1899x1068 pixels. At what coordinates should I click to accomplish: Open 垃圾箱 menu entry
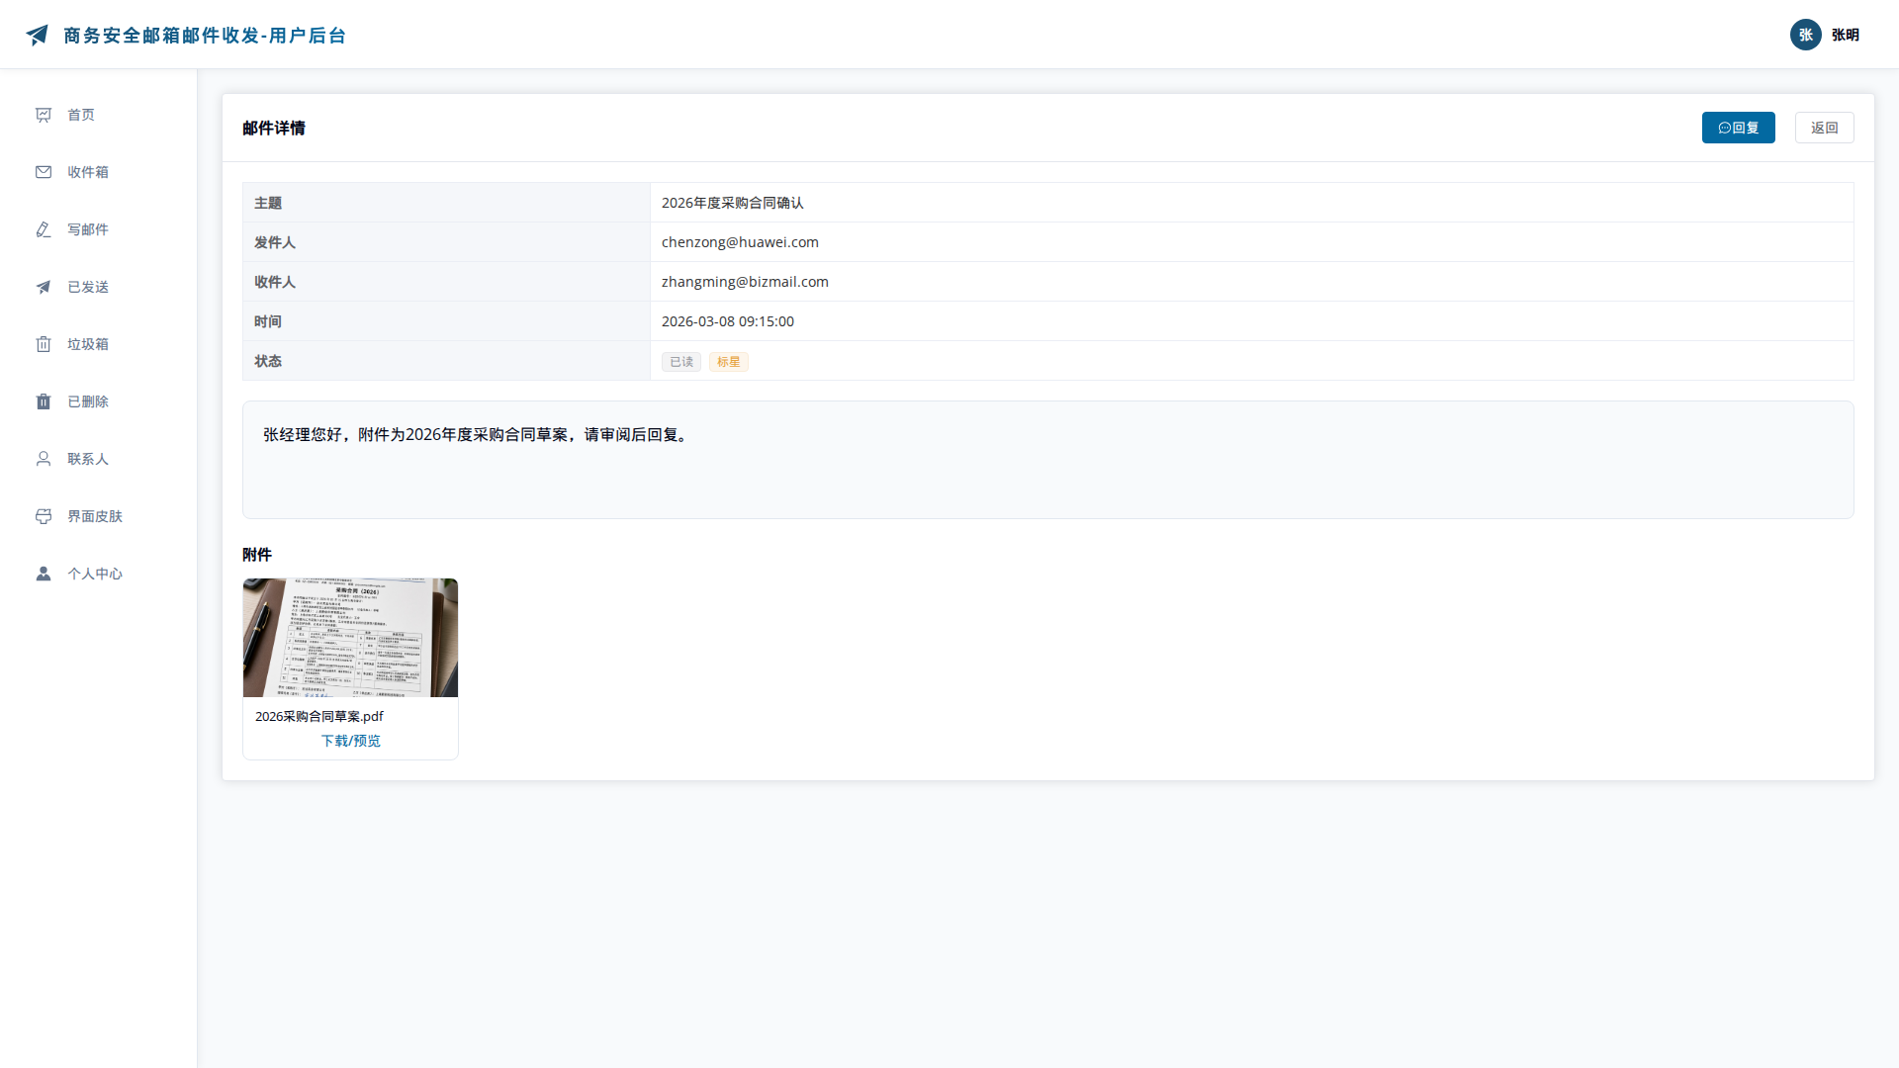pyautogui.click(x=99, y=344)
